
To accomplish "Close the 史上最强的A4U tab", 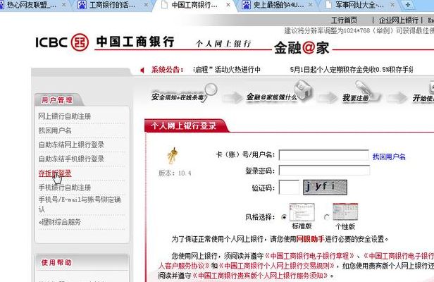I will 311,5.
